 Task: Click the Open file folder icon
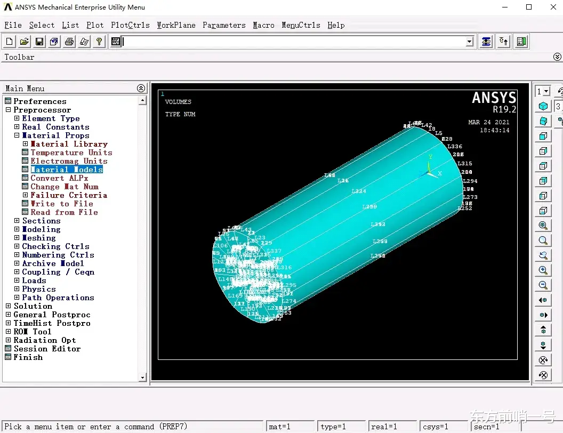[25, 42]
